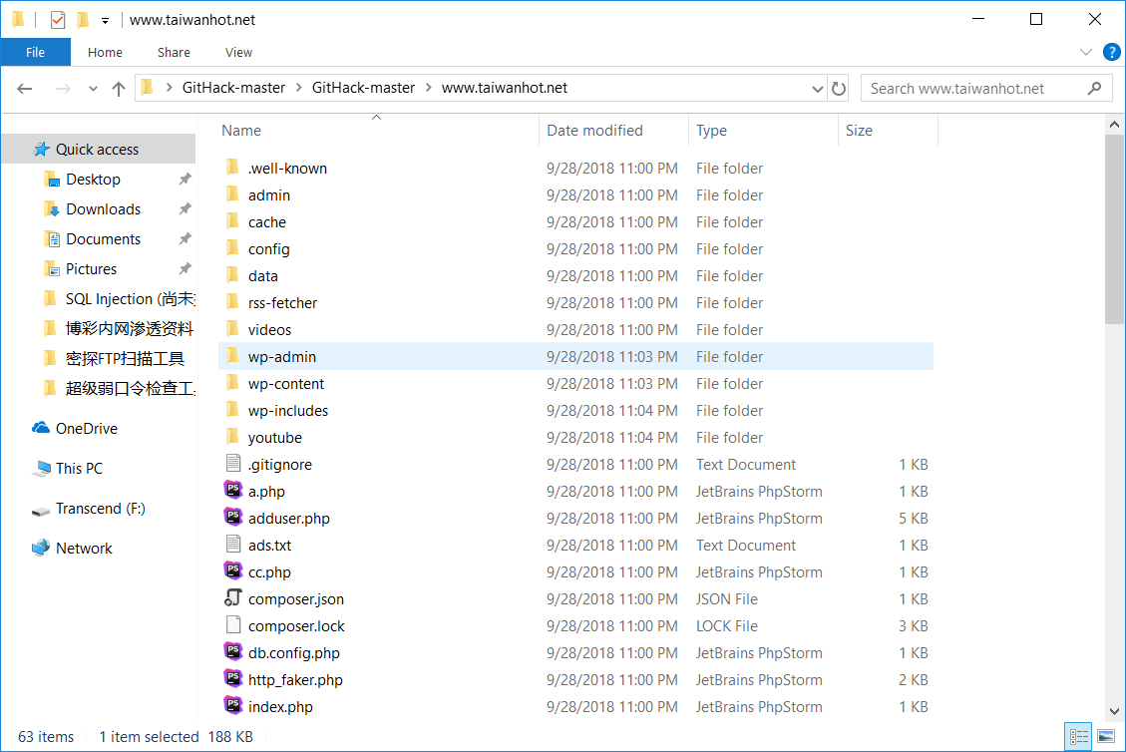
Task: Switch to Large icons view in status bar
Action: click(x=1107, y=737)
